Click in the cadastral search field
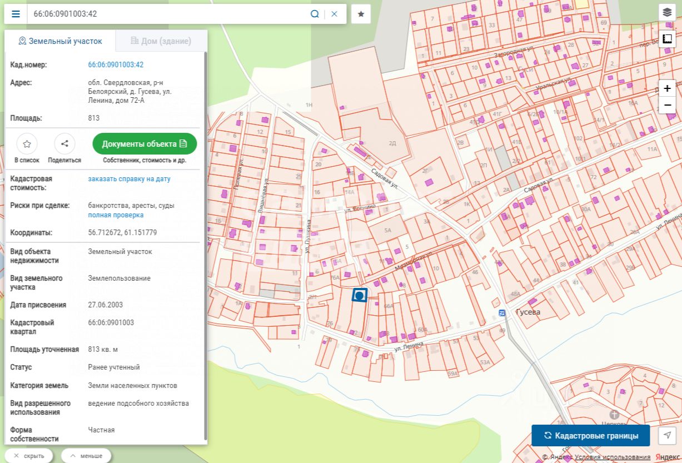The width and height of the screenshot is (682, 463). 167,14
